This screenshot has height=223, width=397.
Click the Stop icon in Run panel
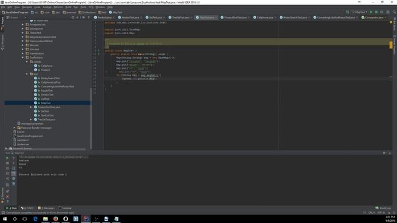[x=7, y=163]
